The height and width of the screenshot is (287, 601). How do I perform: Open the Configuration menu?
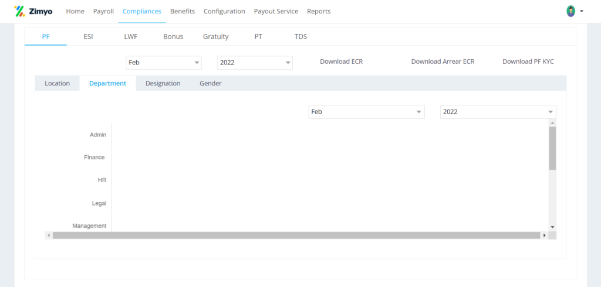[x=224, y=11]
